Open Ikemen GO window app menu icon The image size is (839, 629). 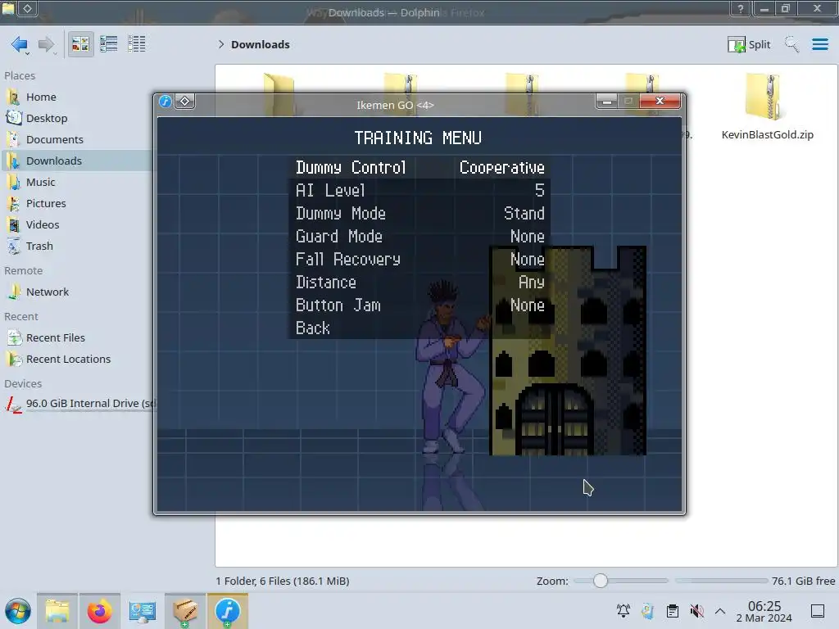click(x=166, y=101)
